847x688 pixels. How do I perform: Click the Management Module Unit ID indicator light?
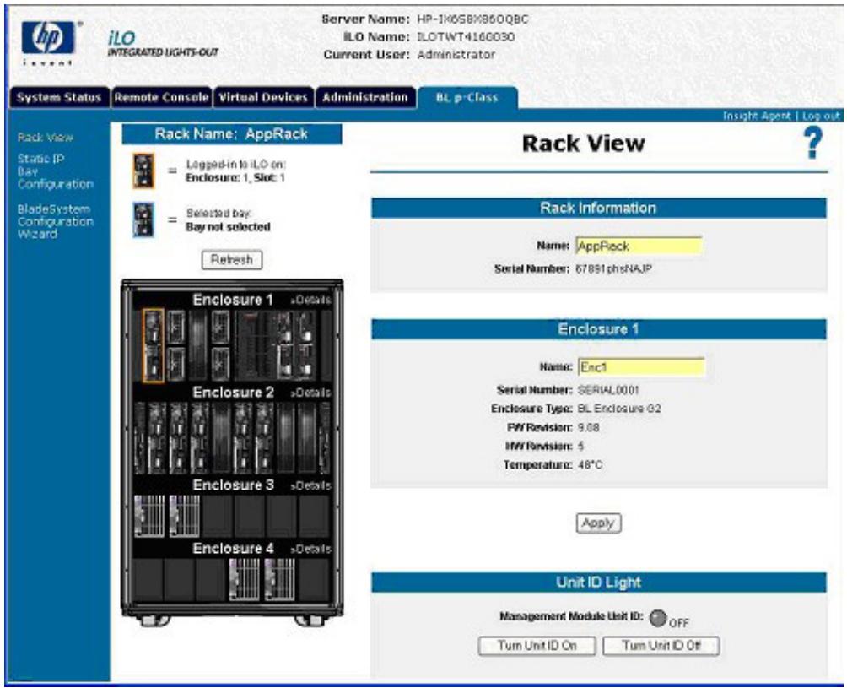click(x=657, y=618)
